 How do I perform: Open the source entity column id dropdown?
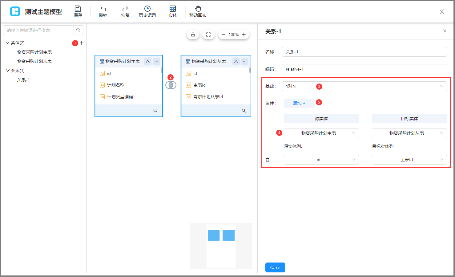coord(321,160)
